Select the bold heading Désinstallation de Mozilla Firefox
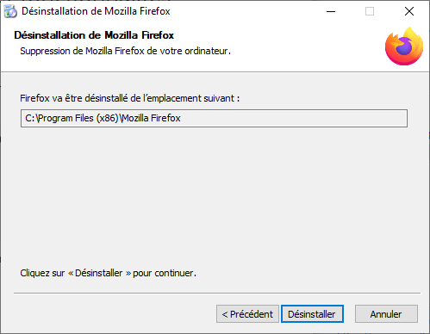The image size is (430, 334). [94, 35]
